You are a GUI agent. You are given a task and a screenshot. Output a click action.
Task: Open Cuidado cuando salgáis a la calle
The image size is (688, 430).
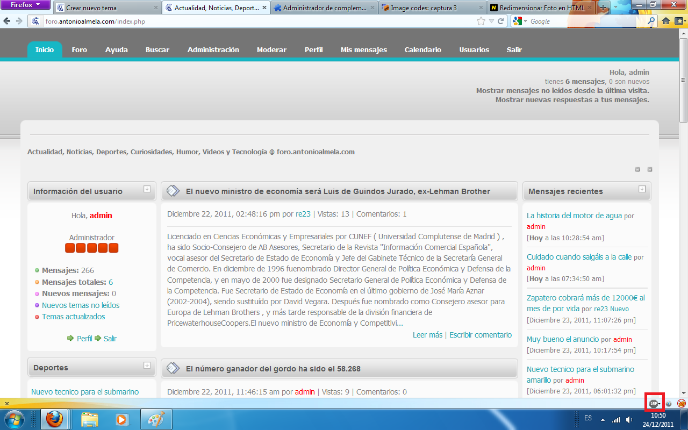[x=579, y=257]
